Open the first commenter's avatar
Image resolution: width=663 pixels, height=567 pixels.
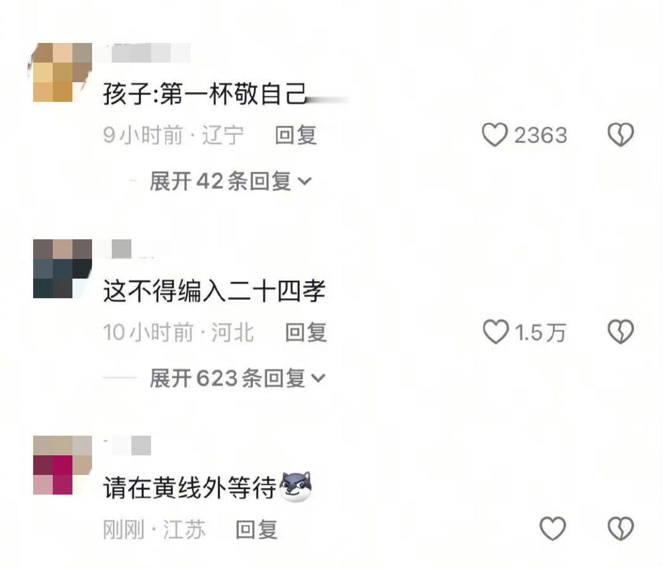pos(62,72)
